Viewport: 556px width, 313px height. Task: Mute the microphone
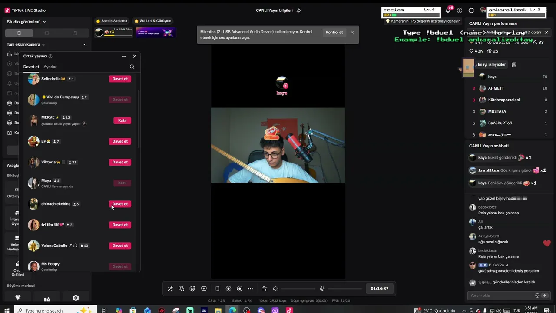click(x=322, y=289)
